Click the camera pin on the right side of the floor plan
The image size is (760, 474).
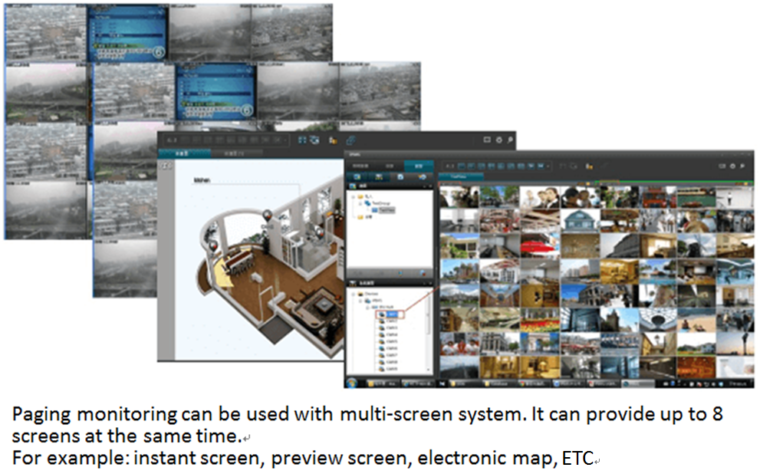(x=319, y=233)
